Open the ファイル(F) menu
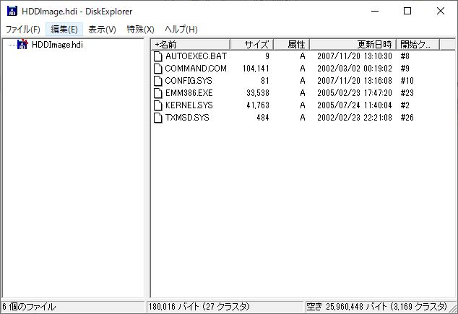This screenshot has width=458, height=314. [x=23, y=29]
